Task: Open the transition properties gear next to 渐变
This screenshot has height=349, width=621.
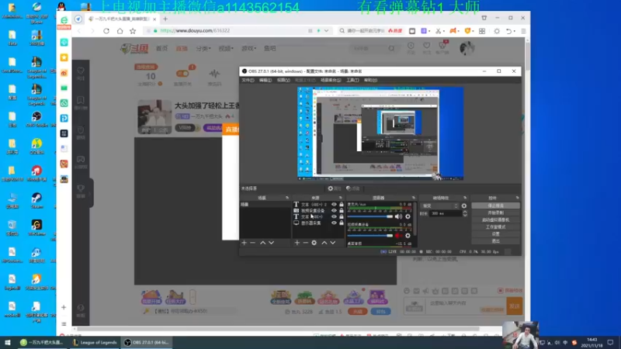Action: tap(463, 206)
